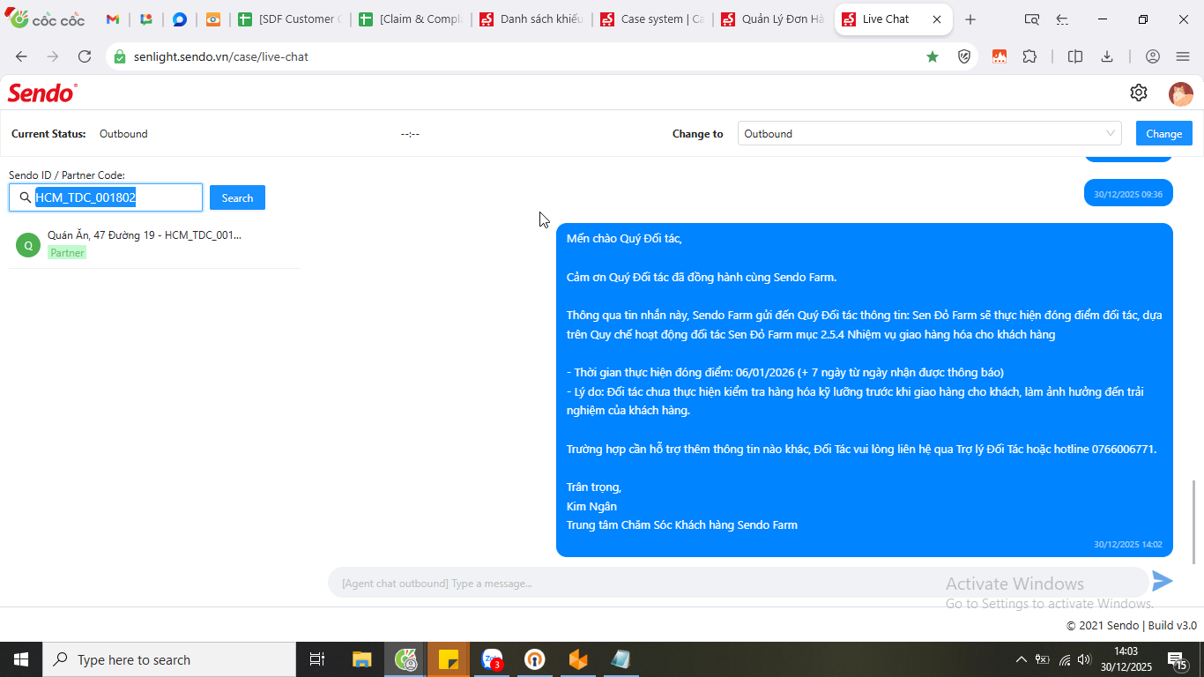1204x677 pixels.
Task: Open the user avatar menu in Sendo header
Action: pyautogui.click(x=1180, y=93)
